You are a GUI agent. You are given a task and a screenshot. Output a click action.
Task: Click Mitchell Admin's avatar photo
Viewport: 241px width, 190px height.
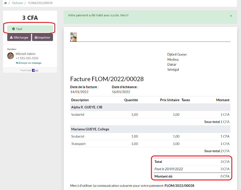click(x=10, y=56)
